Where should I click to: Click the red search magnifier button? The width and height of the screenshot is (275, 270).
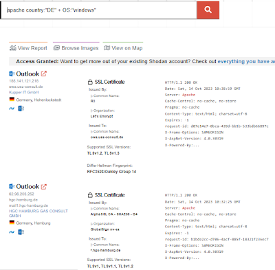[x=208, y=10]
